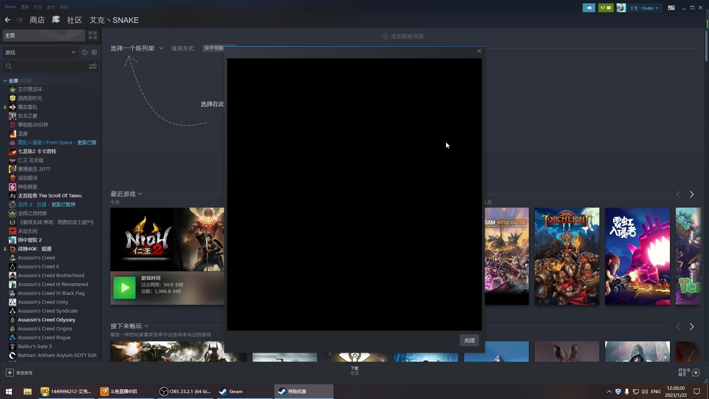This screenshot has height=399, width=709.
Task: Click the ENG input language indicator
Action: click(656, 392)
